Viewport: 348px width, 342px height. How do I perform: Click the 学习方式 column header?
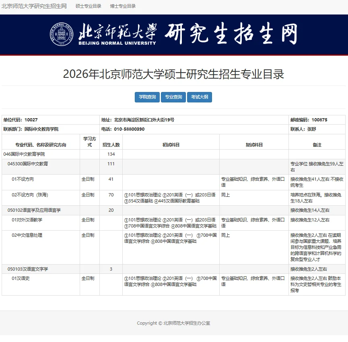click(x=90, y=142)
